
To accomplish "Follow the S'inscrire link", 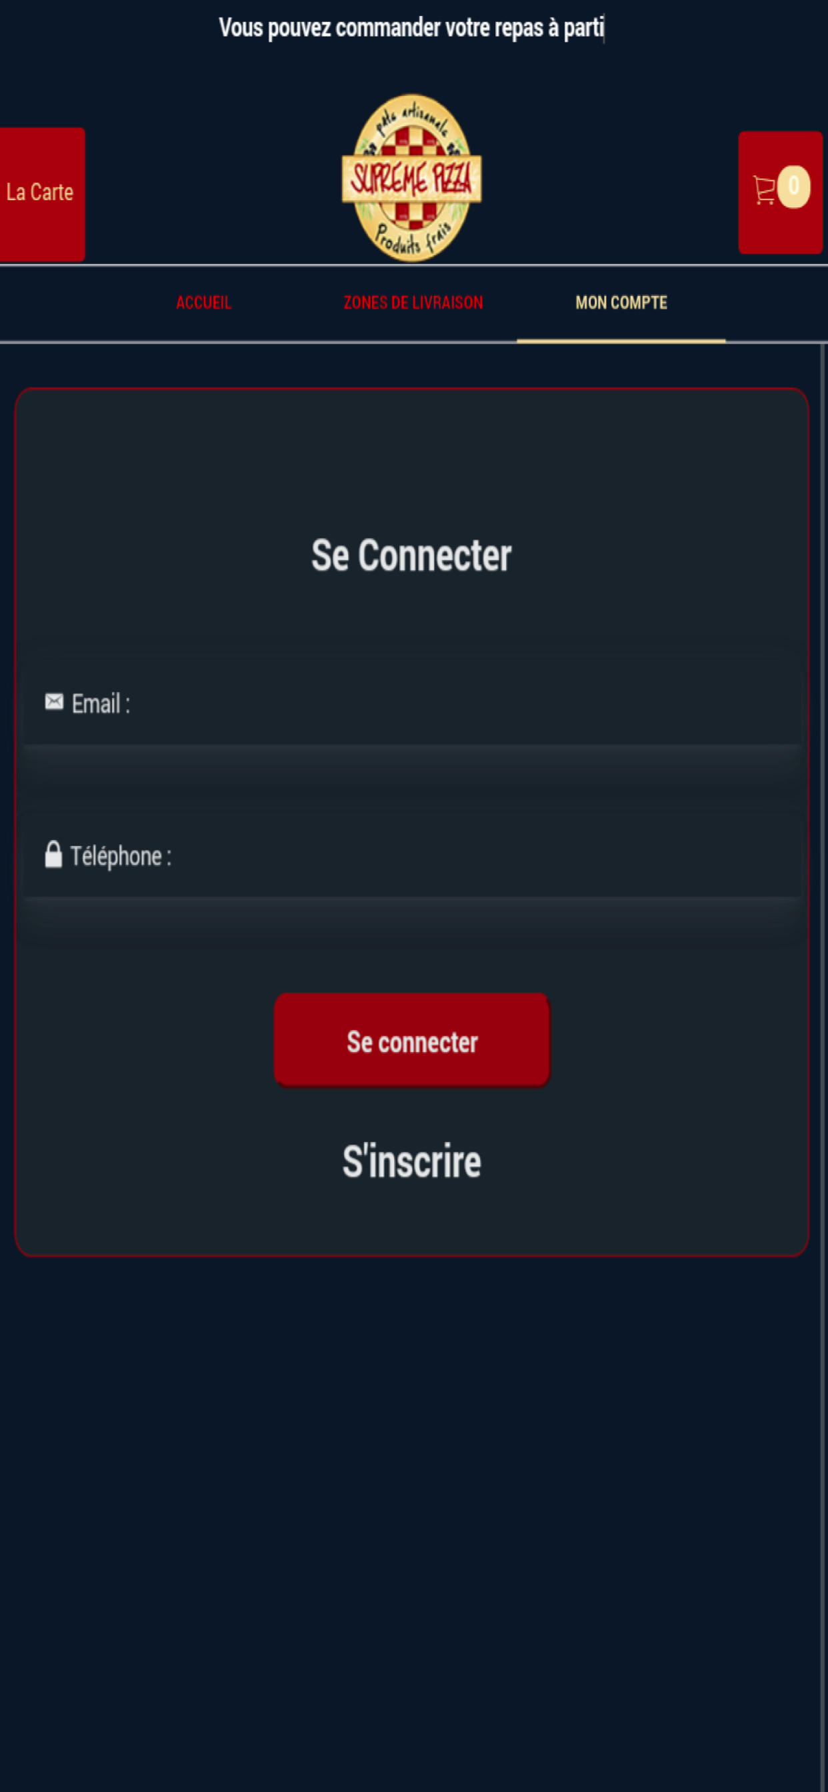I will tap(412, 1161).
